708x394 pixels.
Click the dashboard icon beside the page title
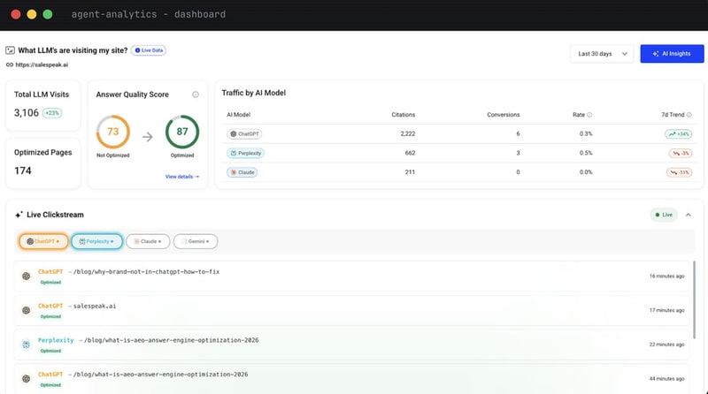(10, 50)
